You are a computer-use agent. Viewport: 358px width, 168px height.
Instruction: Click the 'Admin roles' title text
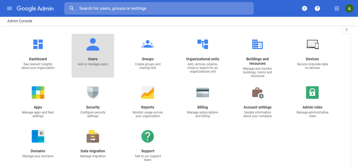click(x=312, y=107)
